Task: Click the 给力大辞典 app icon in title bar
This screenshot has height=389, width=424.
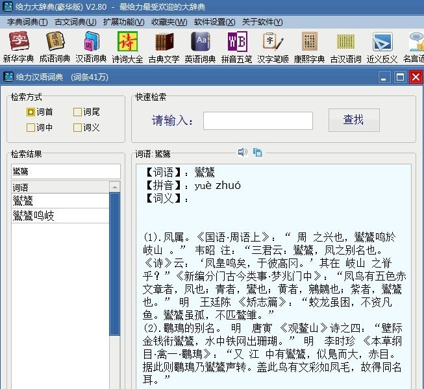Action: point(7,6)
